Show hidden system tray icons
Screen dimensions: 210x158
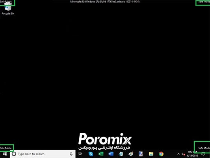click(178, 154)
